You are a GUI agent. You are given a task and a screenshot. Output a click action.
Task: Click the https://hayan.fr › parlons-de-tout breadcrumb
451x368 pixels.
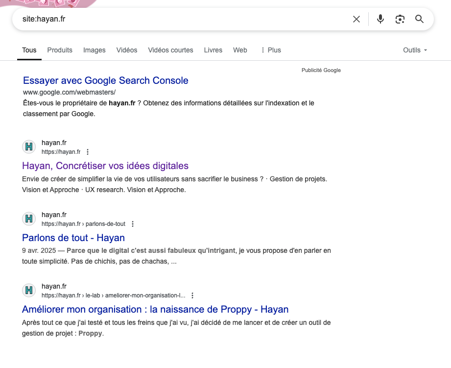pos(83,224)
